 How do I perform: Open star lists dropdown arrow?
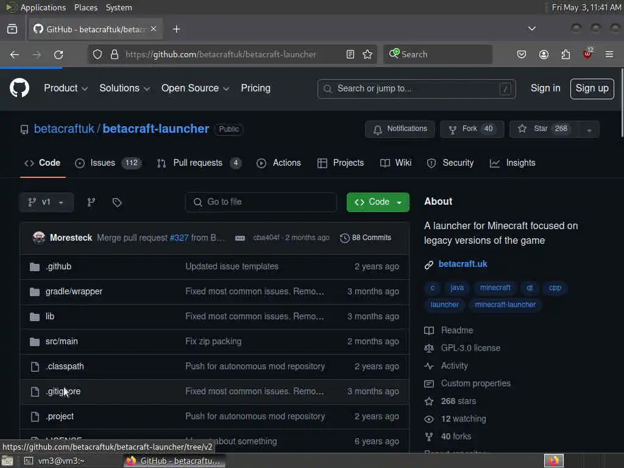(x=589, y=129)
